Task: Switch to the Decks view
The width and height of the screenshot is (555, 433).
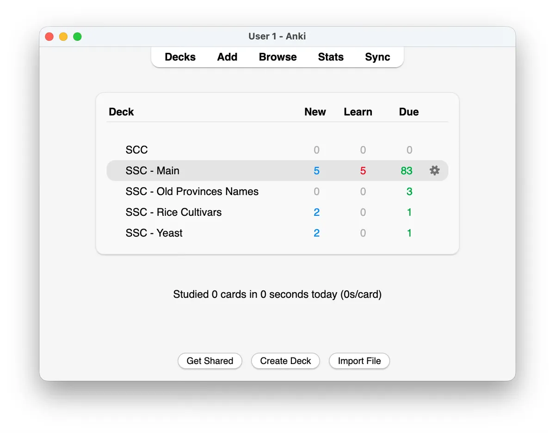Action: click(x=180, y=57)
